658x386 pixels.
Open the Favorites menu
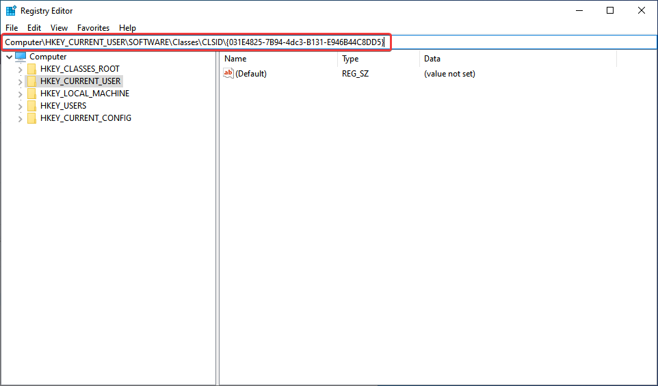click(x=93, y=27)
